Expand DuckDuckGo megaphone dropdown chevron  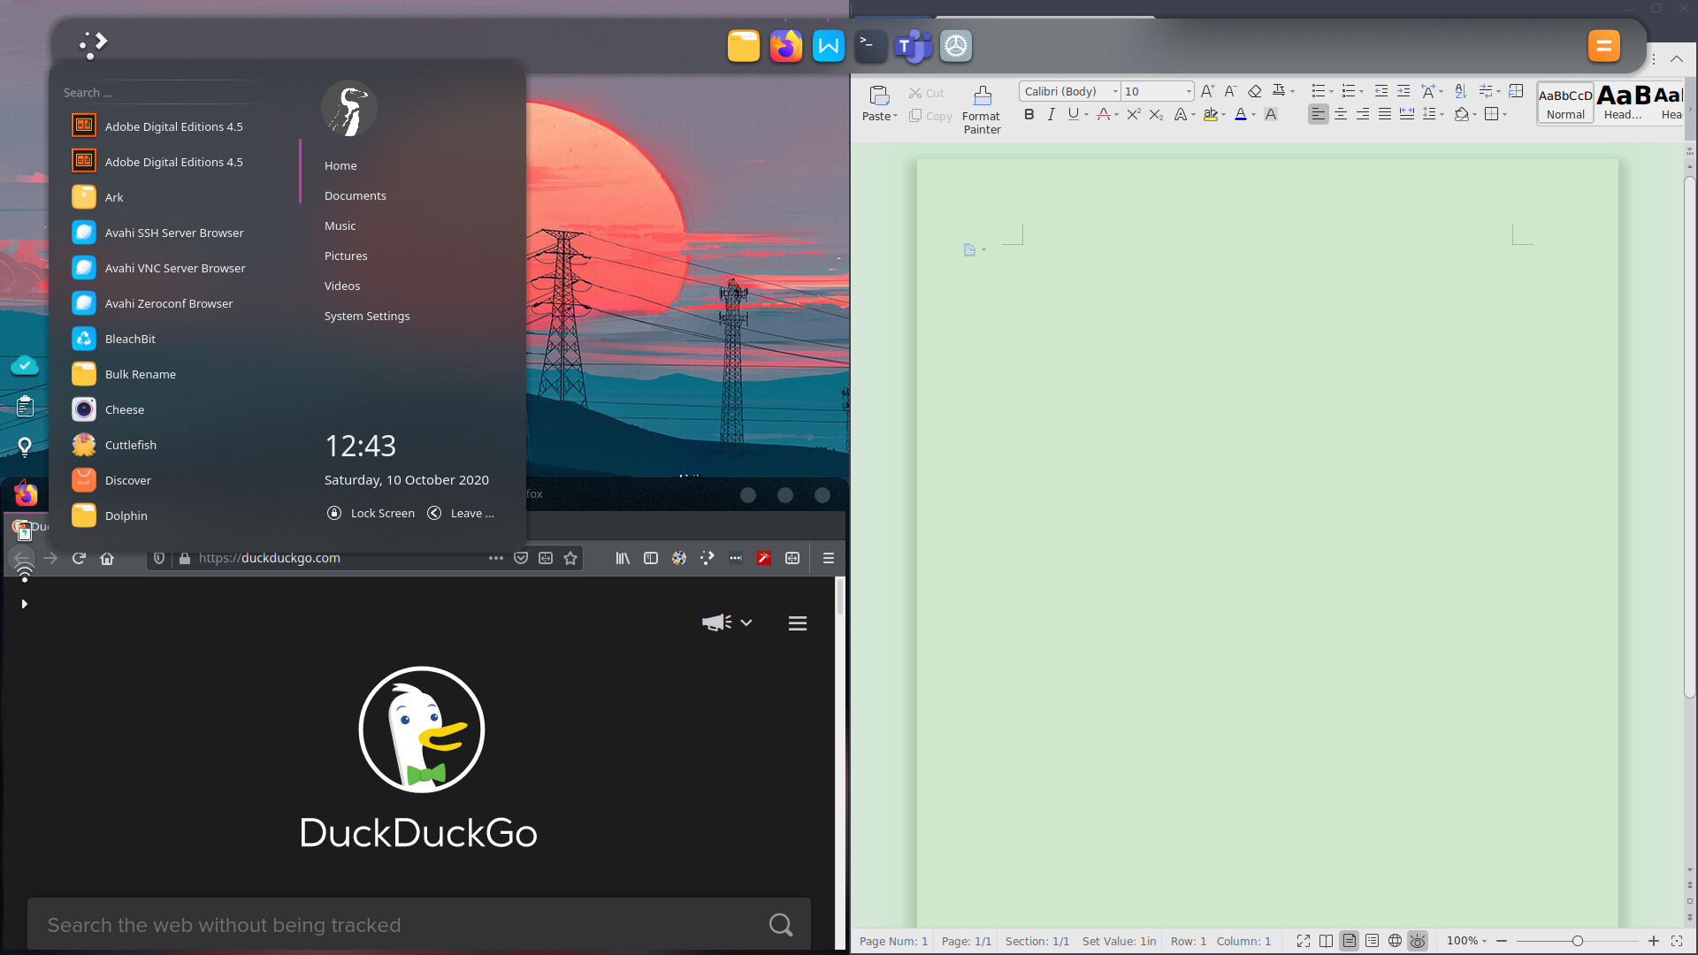[746, 623]
